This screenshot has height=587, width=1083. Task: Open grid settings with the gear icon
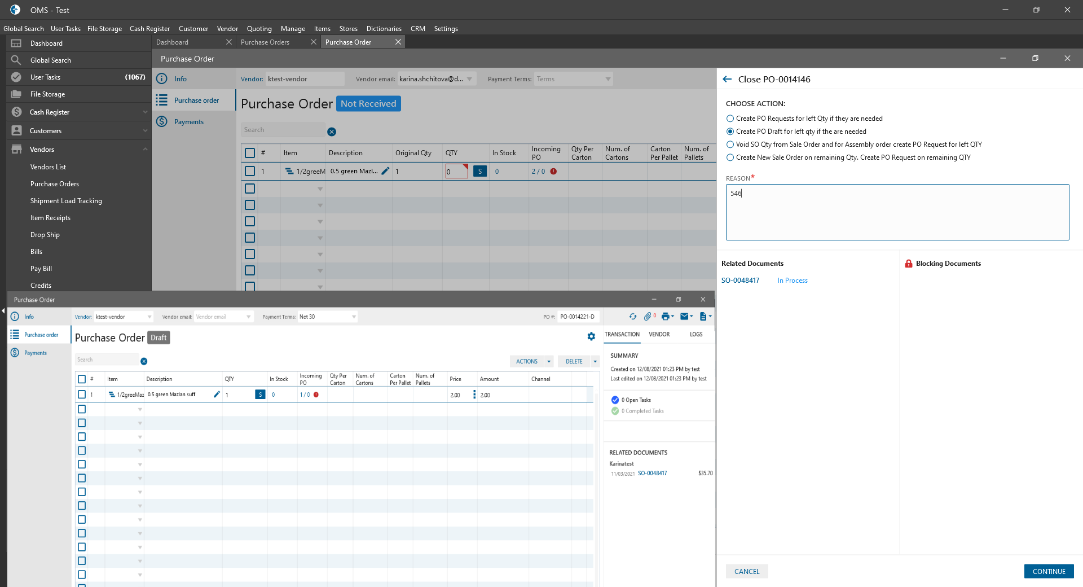(x=591, y=336)
